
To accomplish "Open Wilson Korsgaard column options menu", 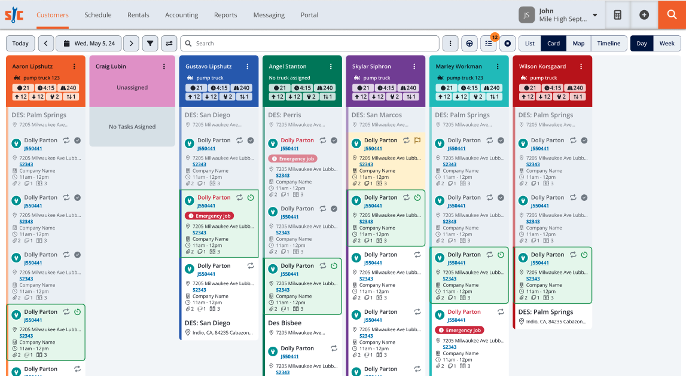I will pos(581,66).
